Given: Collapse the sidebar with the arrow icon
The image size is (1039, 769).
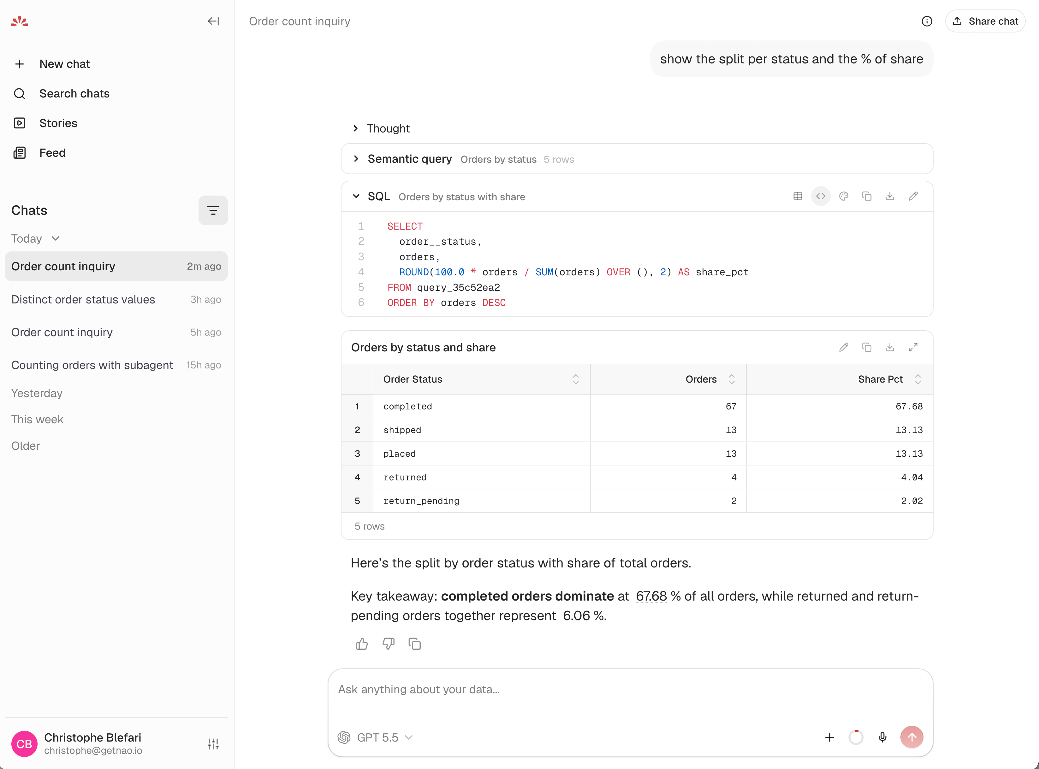Looking at the screenshot, I should [x=213, y=21].
